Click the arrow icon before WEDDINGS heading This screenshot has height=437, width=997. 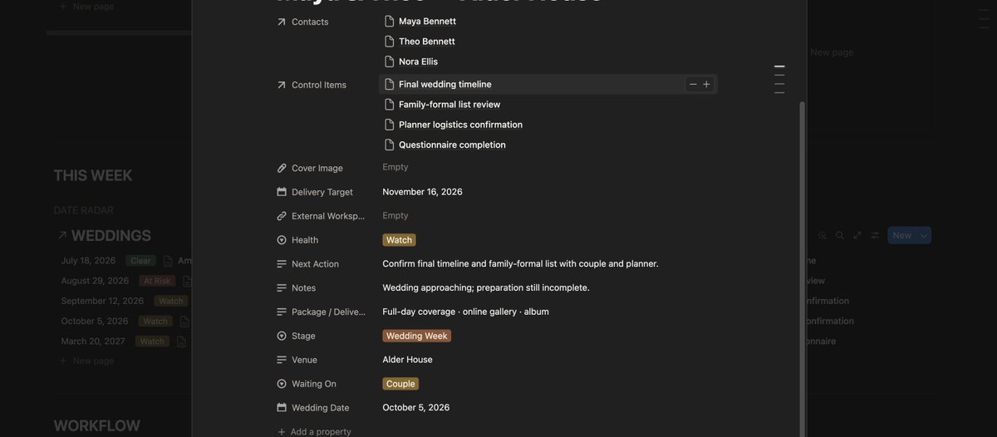pyautogui.click(x=62, y=236)
